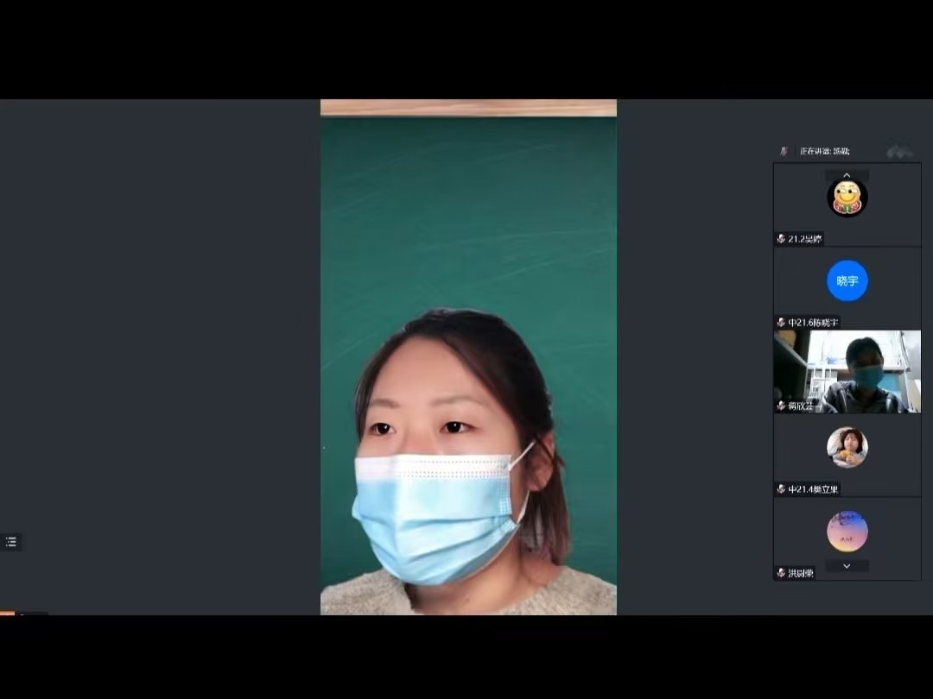The width and height of the screenshot is (933, 699).
Task: Click the 正在讲话 current speaker label
Action: 824,151
